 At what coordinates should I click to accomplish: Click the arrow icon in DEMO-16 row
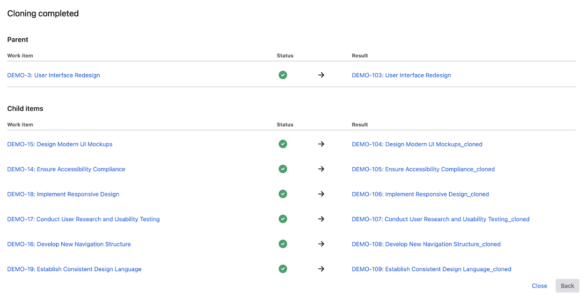(321, 244)
